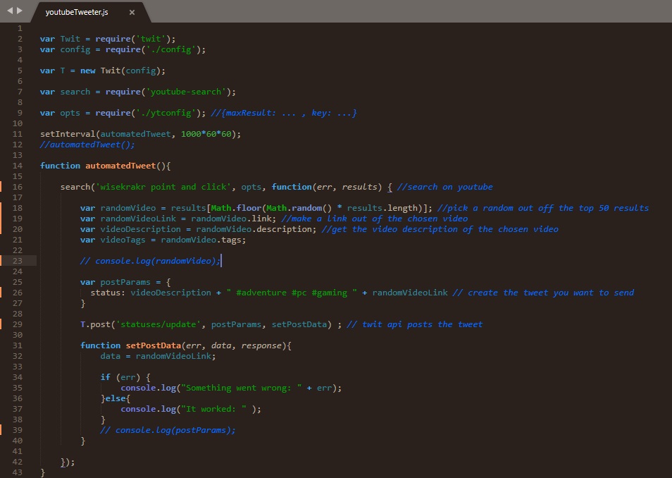Click the string "Something went wrong: "

pyautogui.click(x=242, y=388)
